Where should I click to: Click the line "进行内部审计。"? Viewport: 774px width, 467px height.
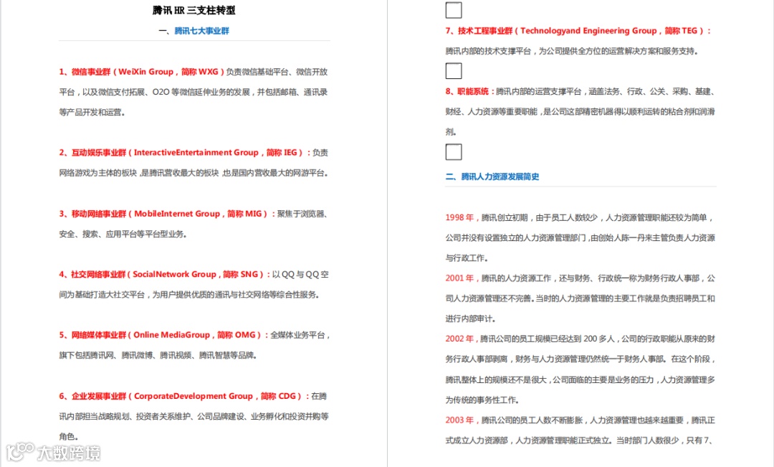470,319
